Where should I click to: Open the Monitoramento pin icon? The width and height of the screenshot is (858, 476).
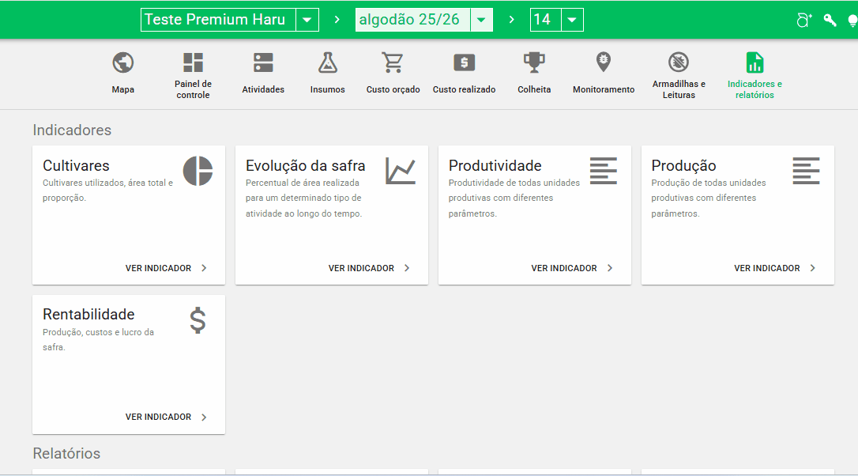tap(604, 62)
